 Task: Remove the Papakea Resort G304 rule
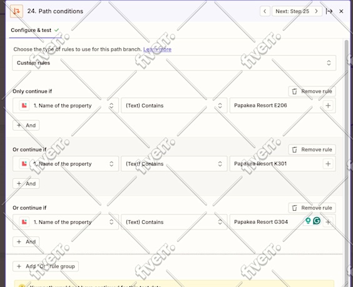(312, 208)
